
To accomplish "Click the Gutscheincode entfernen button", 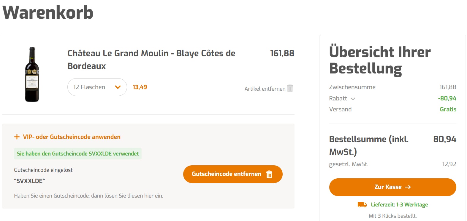I will 233,174.
